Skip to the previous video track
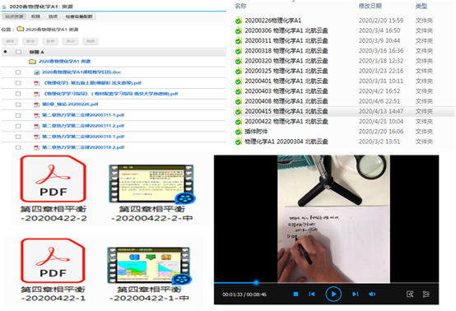456x311 pixels. pyautogui.click(x=312, y=295)
